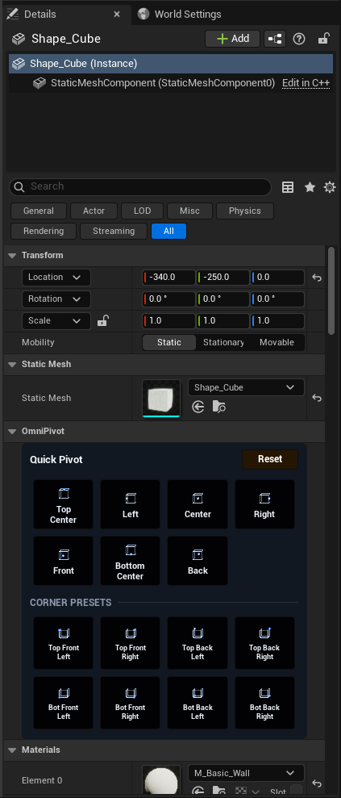The height and width of the screenshot is (798, 341).
Task: Click the Add component button
Action: point(233,39)
